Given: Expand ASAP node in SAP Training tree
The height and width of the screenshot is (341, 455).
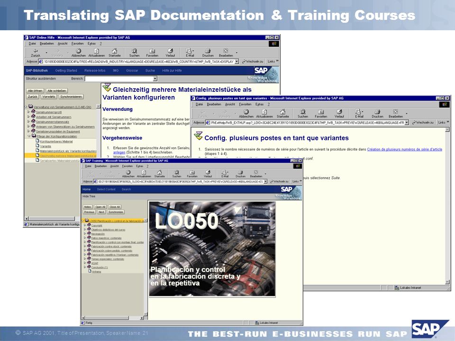Looking at the screenshot, I should tap(85, 263).
